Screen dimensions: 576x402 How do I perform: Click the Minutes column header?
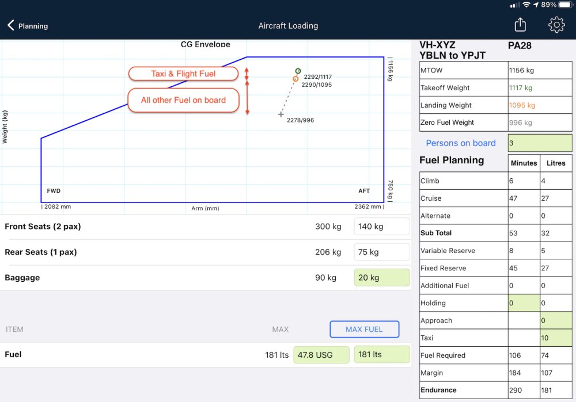[x=524, y=163]
